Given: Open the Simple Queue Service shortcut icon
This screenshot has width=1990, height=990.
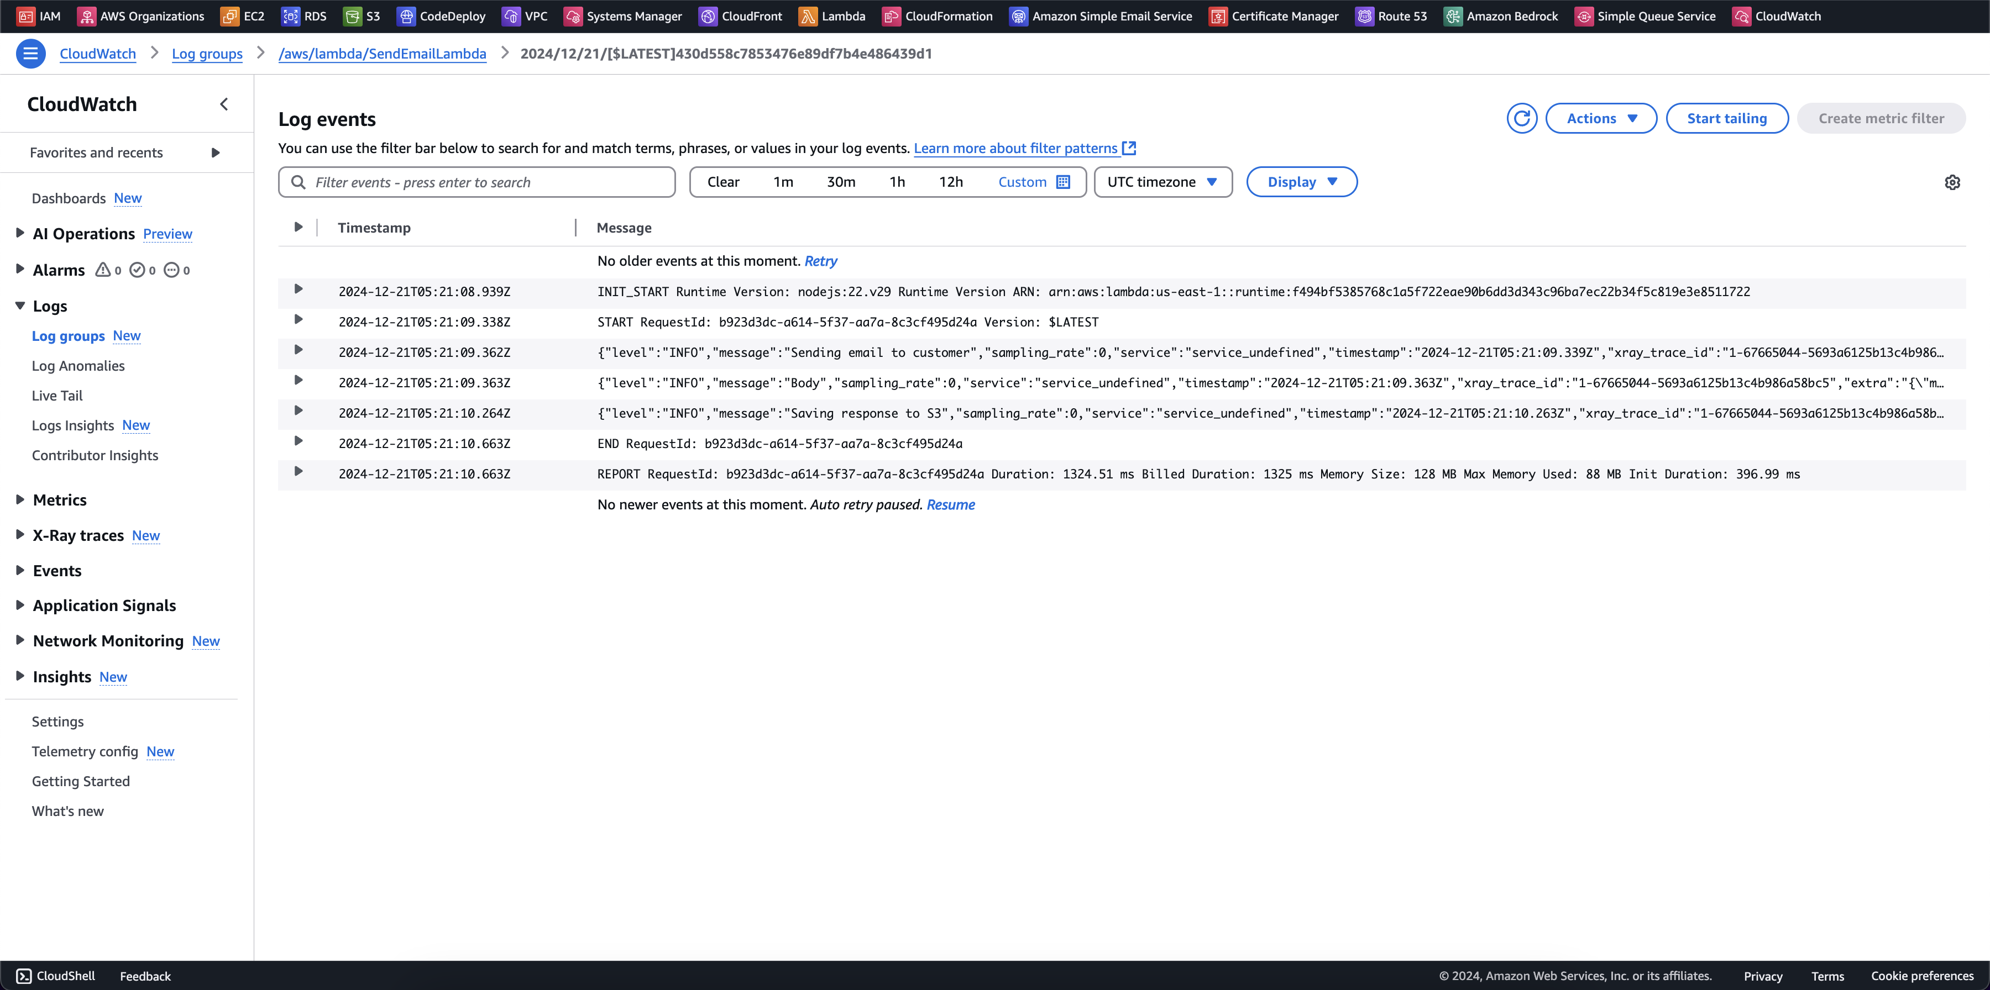Looking at the screenshot, I should [1584, 16].
